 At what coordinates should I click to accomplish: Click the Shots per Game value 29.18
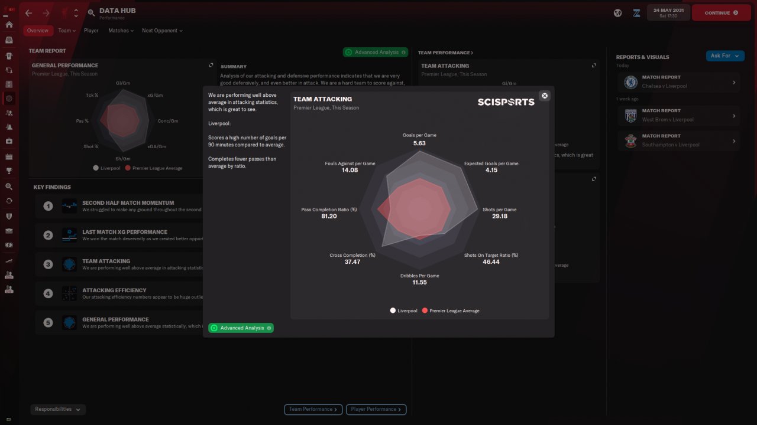coord(499,217)
